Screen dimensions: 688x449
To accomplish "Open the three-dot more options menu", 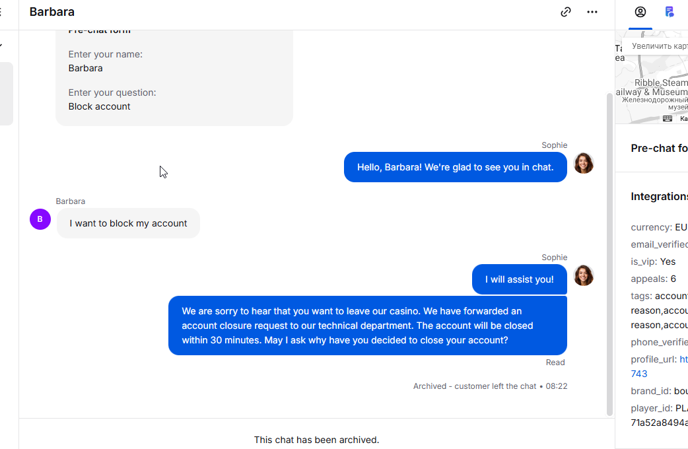I will tap(592, 12).
